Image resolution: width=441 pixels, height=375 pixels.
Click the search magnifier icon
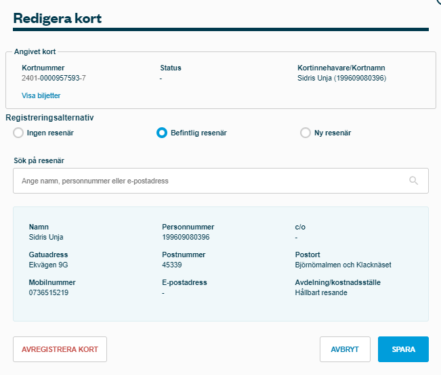click(413, 181)
